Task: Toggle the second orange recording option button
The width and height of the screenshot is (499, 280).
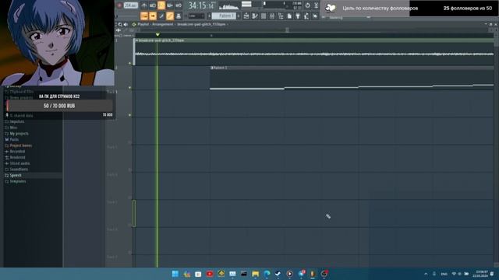Action: click(x=153, y=16)
